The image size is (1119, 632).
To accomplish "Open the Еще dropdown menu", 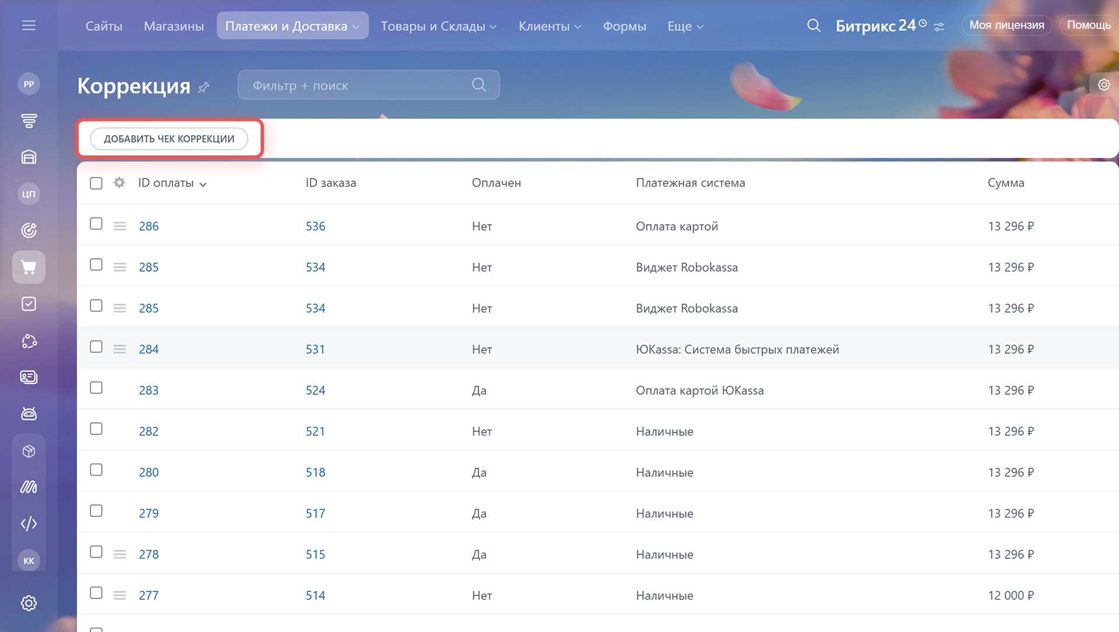I will tap(685, 26).
